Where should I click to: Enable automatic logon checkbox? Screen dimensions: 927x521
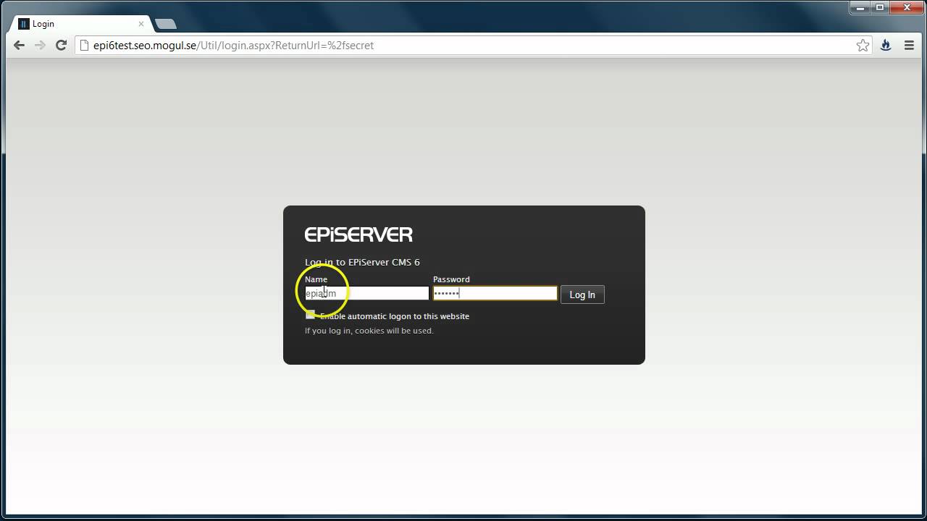(310, 315)
